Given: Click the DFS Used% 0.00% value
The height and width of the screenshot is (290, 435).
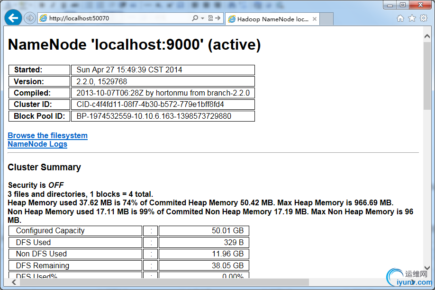Looking at the screenshot, I should 204,275.
